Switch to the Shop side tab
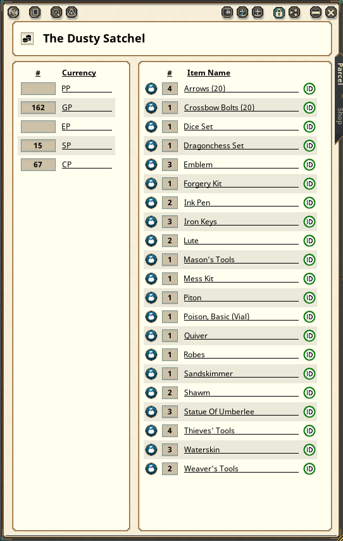The height and width of the screenshot is (541, 343). [339, 117]
